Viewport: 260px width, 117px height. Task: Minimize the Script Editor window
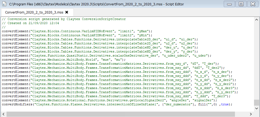pyautogui.click(x=229, y=4)
